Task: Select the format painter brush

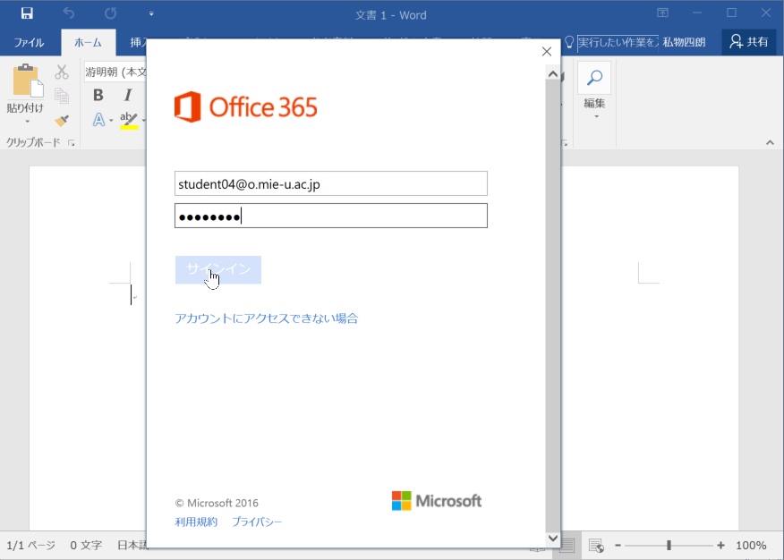Action: coord(62,121)
